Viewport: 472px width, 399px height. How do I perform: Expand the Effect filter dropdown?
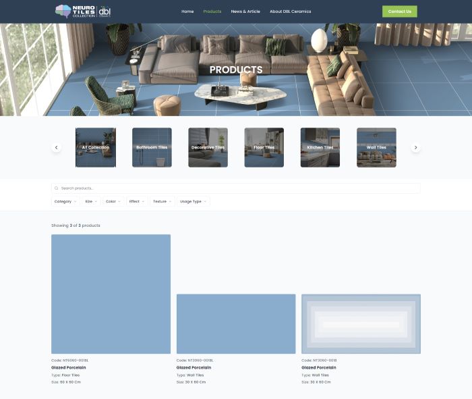137,201
